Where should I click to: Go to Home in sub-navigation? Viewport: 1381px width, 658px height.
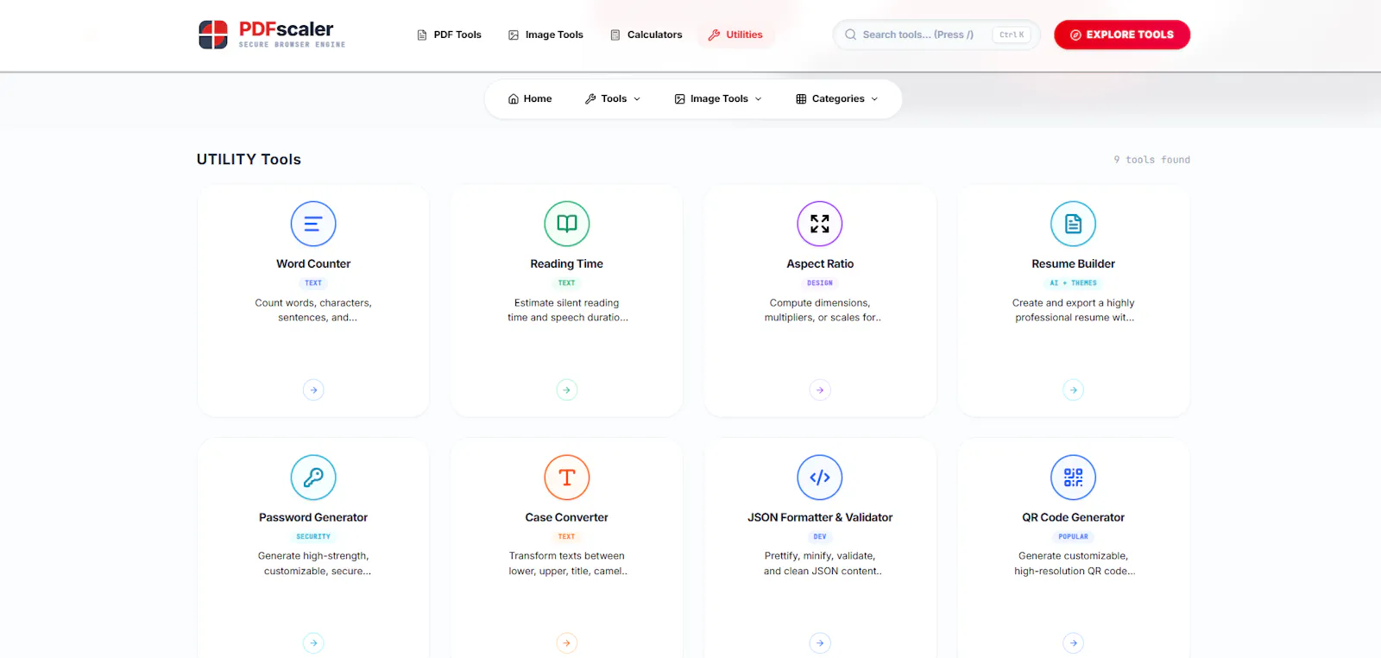tap(530, 99)
